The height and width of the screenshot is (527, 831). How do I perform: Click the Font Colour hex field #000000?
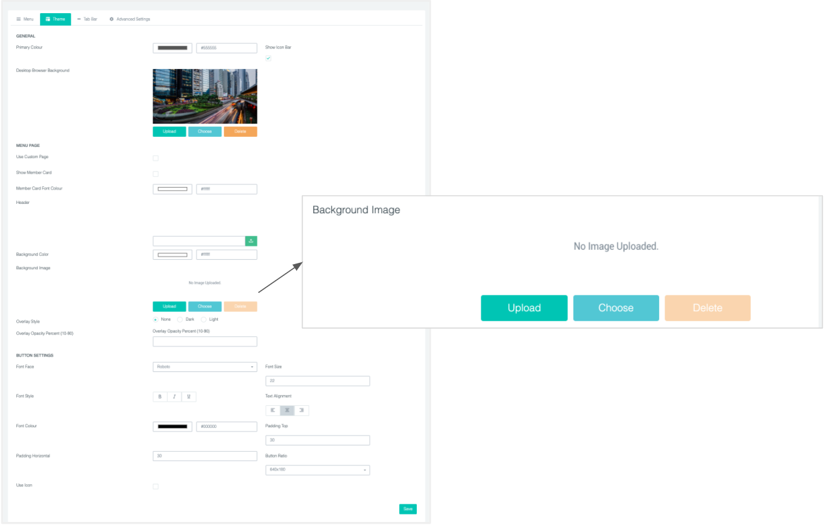227,427
